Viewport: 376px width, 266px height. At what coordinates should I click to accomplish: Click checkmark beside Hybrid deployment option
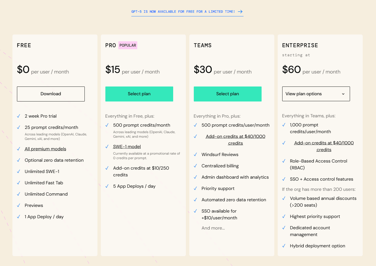point(284,246)
